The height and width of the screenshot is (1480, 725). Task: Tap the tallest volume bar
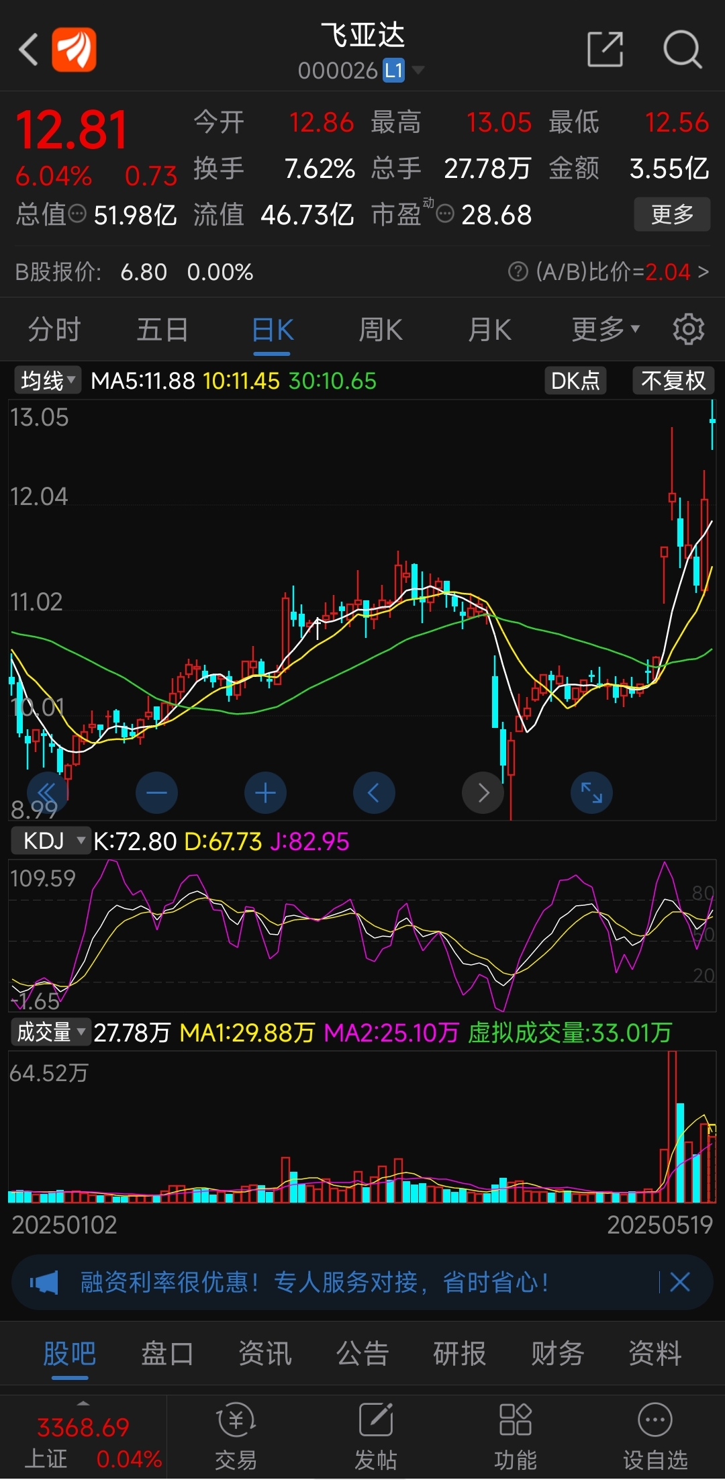672,1127
